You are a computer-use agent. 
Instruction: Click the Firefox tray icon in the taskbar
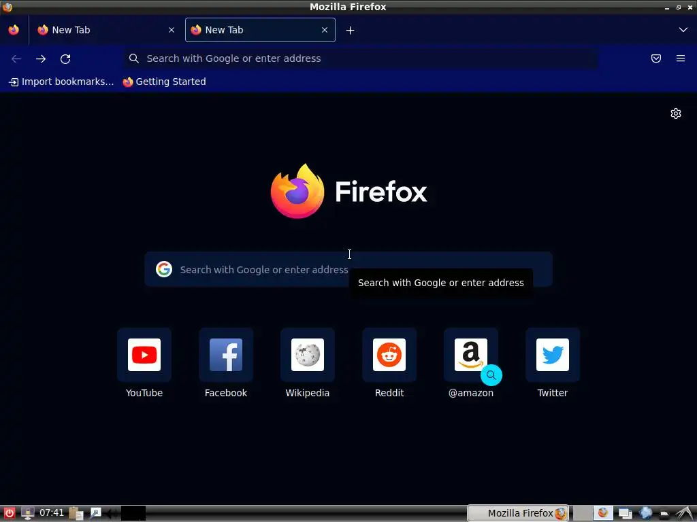tap(603, 513)
